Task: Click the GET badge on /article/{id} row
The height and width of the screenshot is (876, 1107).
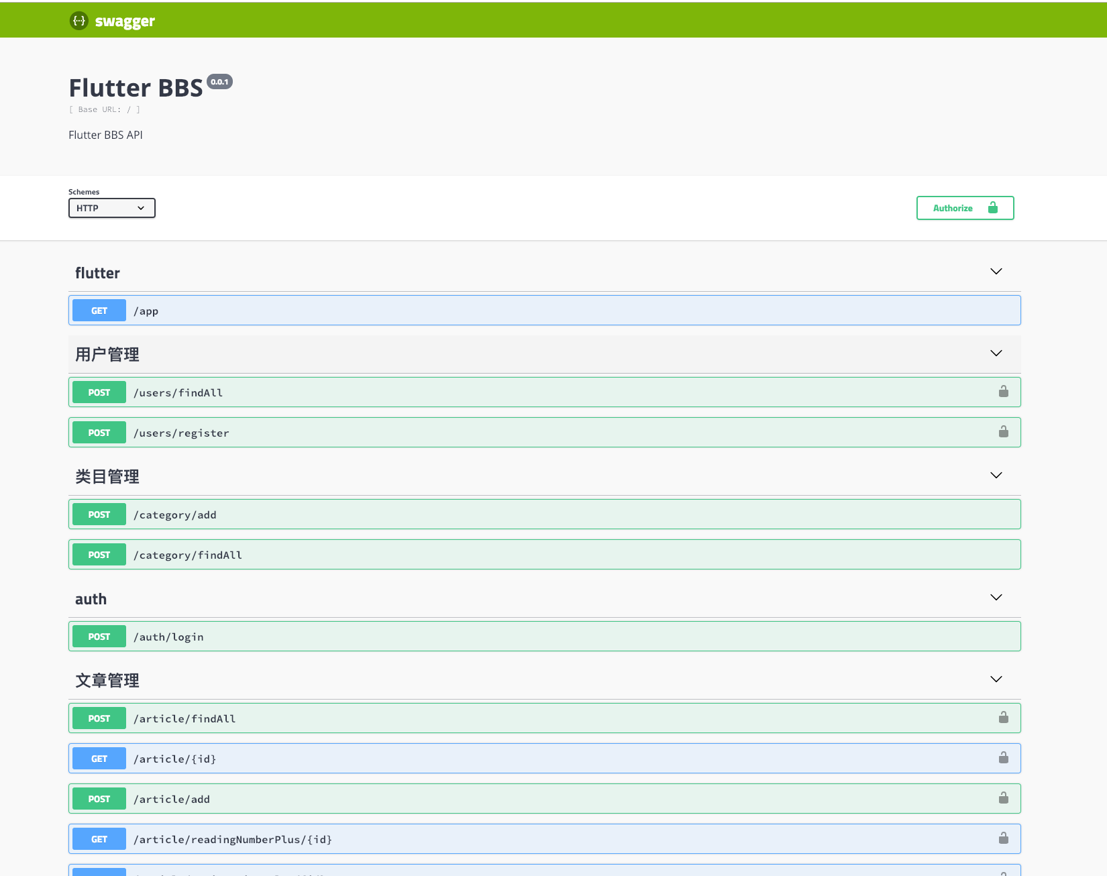Action: [99, 759]
